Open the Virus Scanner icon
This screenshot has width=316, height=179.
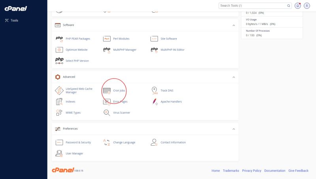(107, 112)
